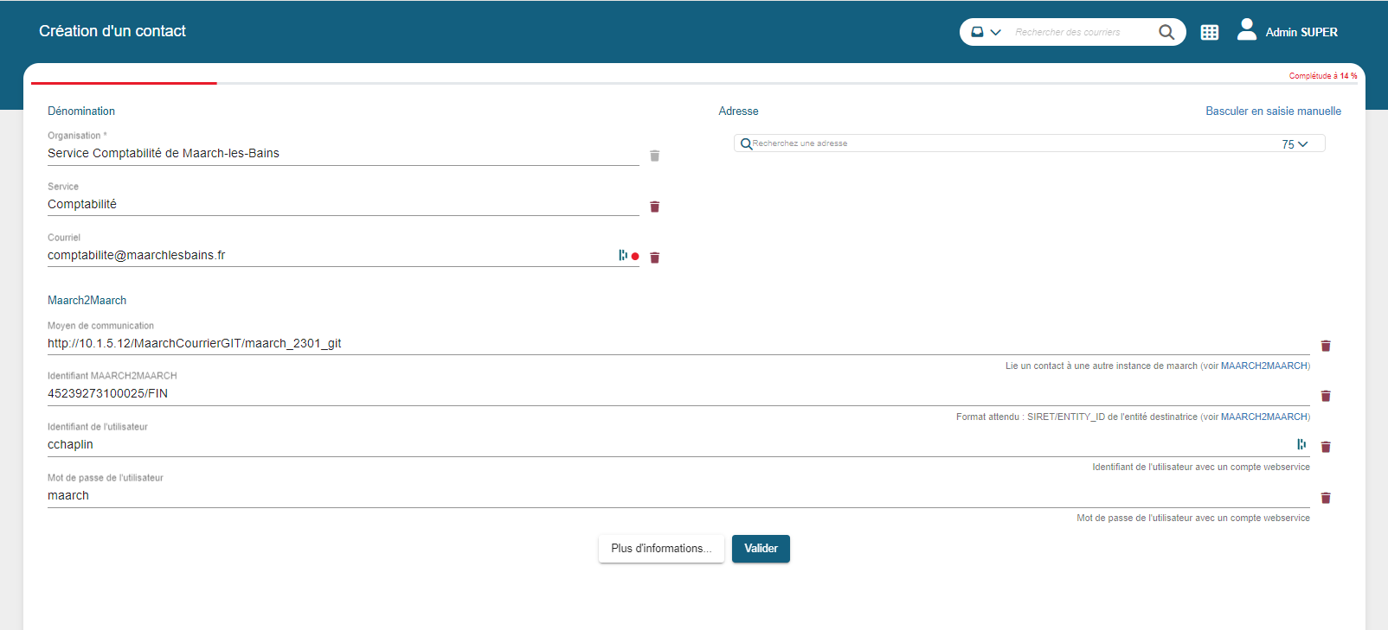
Task: Expand the inbox dropdown in search bar
Action: [985, 32]
